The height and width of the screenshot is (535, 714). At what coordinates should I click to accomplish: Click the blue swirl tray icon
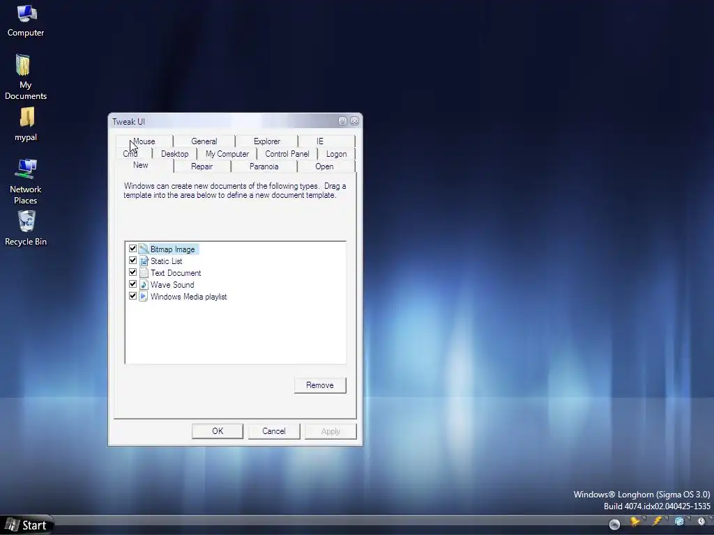pos(679,521)
